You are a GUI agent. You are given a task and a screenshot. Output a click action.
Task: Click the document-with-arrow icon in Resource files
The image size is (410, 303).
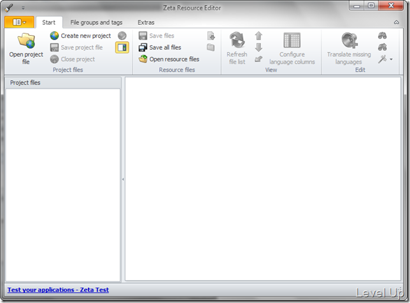pyautogui.click(x=211, y=36)
